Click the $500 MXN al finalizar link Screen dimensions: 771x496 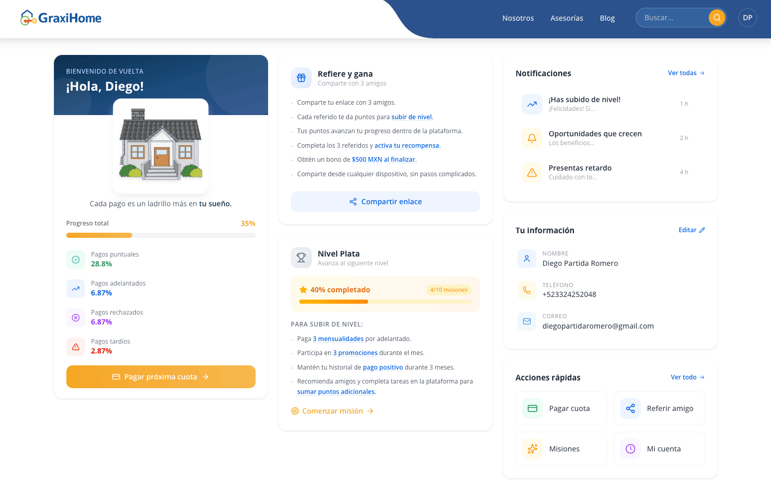pyautogui.click(x=384, y=159)
